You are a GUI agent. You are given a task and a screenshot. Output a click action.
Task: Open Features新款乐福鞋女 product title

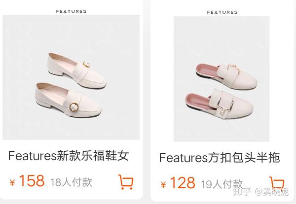click(69, 156)
